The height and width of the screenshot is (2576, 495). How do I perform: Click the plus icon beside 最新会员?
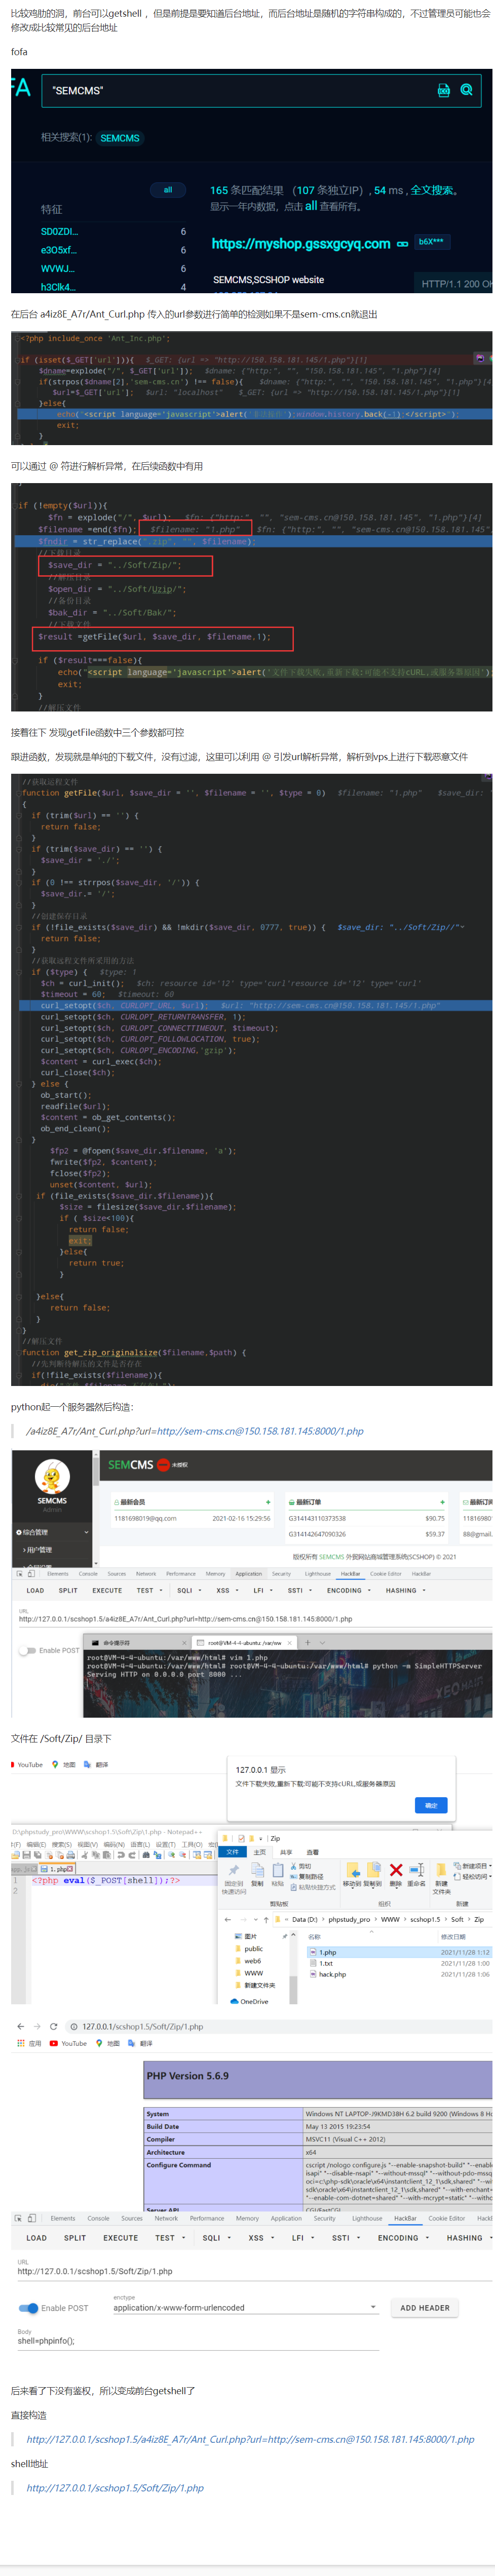click(x=267, y=1502)
